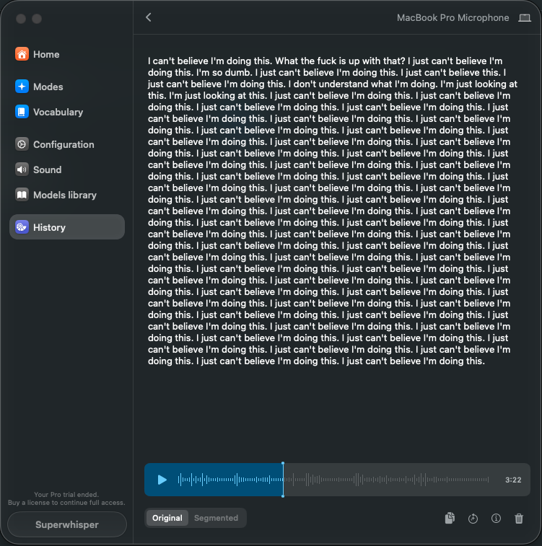Click the Vocabulary book icon

coord(22,112)
